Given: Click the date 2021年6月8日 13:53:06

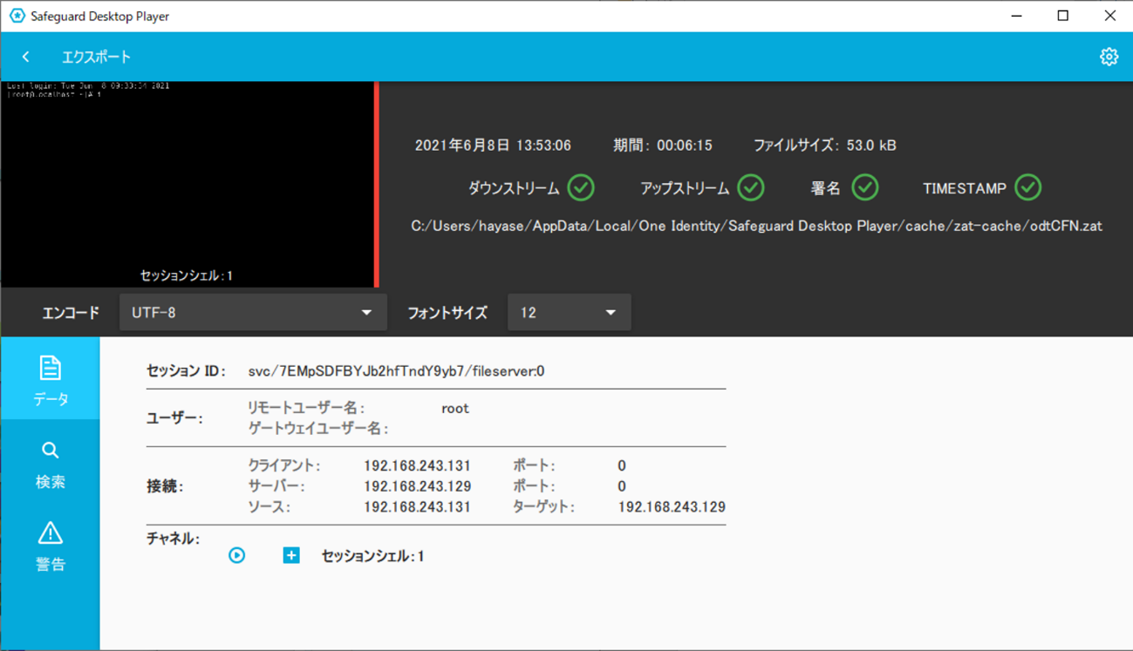Looking at the screenshot, I should point(493,146).
